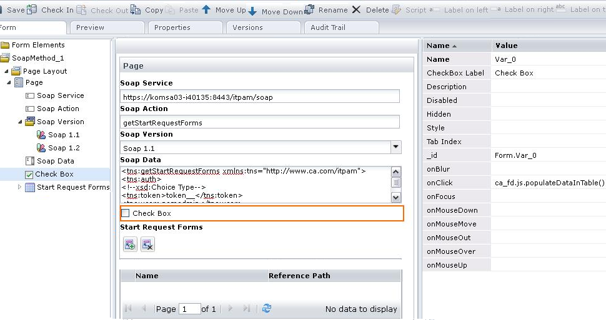This screenshot has height=320, width=606.
Task: Click the Copy toolbar icon
Action: [136, 10]
